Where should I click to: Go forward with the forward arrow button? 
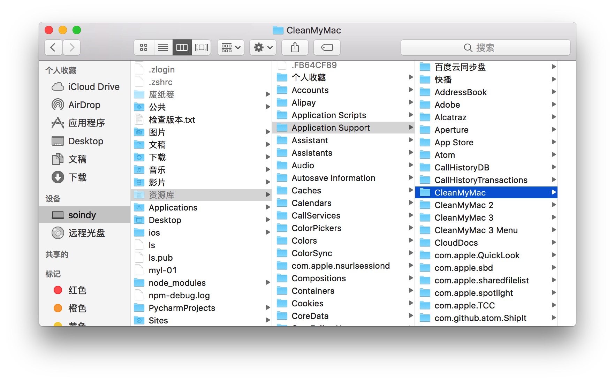click(72, 47)
